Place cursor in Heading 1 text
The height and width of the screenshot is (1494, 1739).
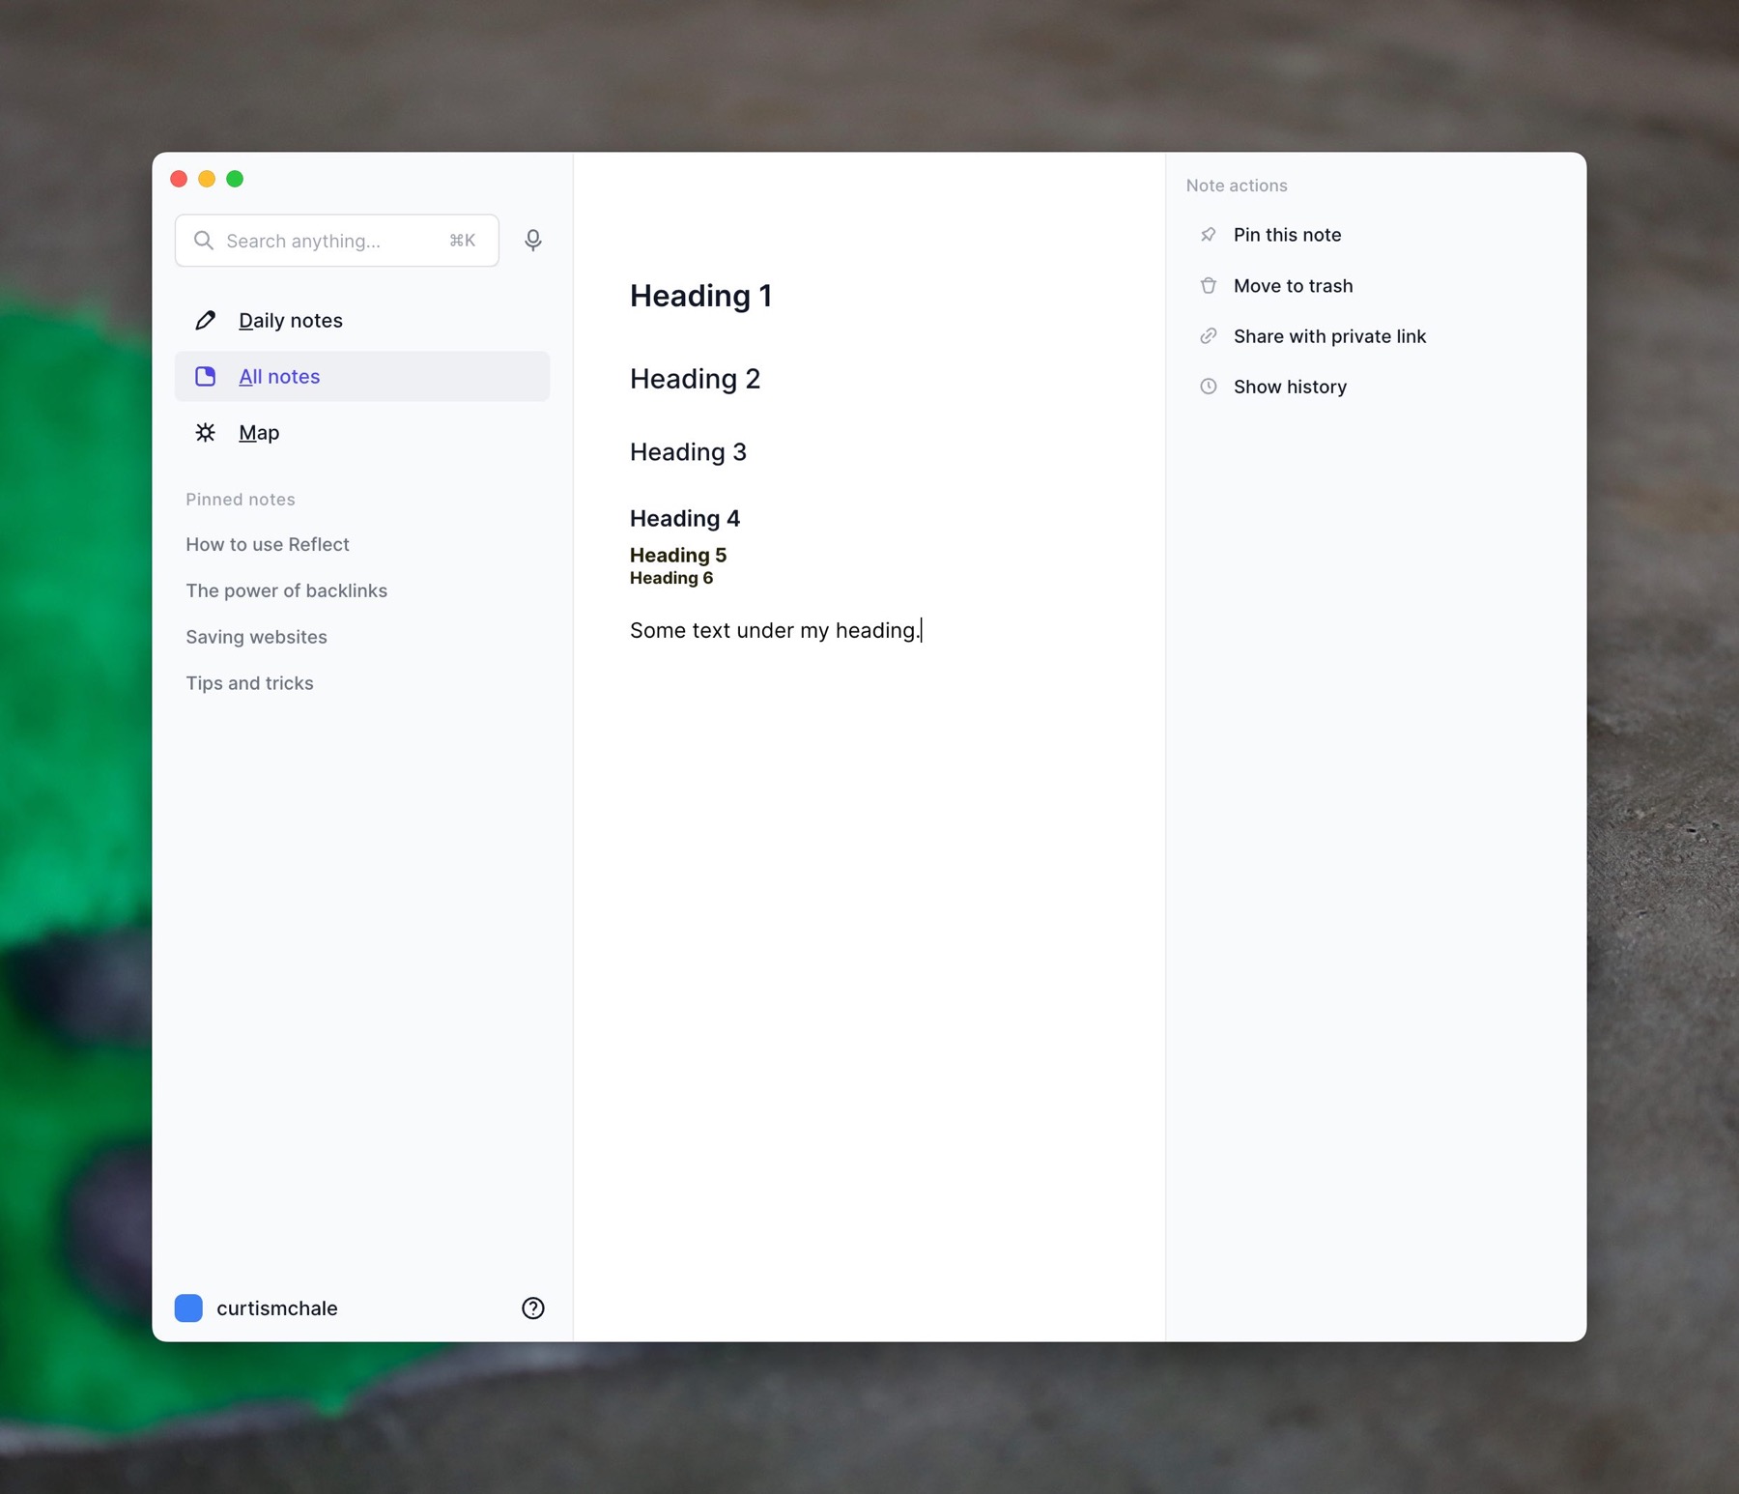[700, 296]
